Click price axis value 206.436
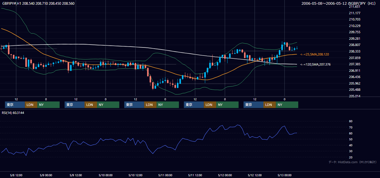The image size is (380, 178). [x=355, y=77]
